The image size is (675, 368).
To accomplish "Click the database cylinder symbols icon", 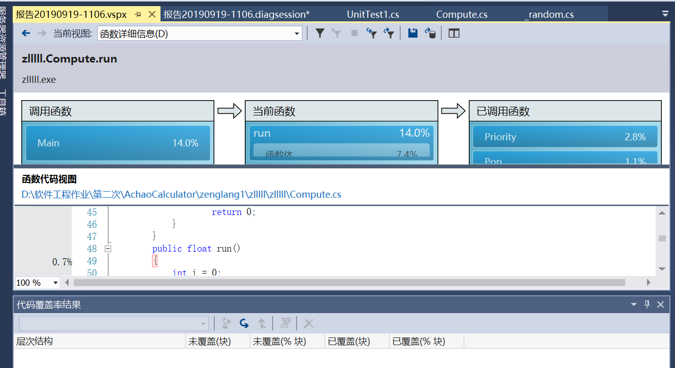I will point(430,34).
